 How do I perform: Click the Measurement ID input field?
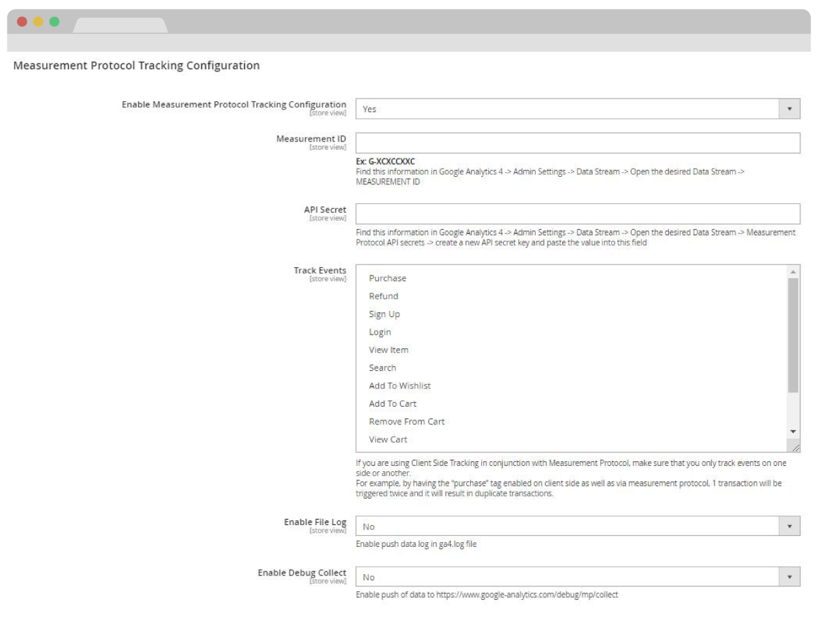(577, 143)
